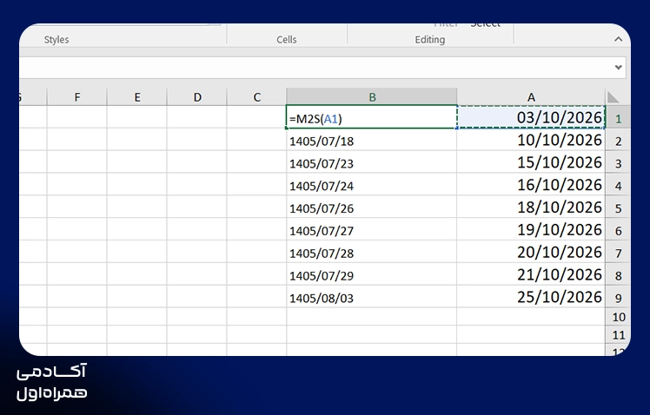Select column F header

tap(77, 97)
